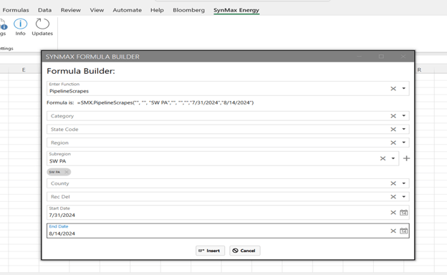Image resolution: width=447 pixels, height=275 pixels.
Task: Click the End Date text 8/14/2024
Action: [x=62, y=233]
